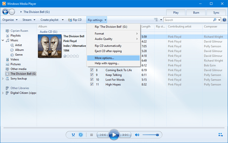Select Videos library
228x143 pixels.
click(14, 59)
